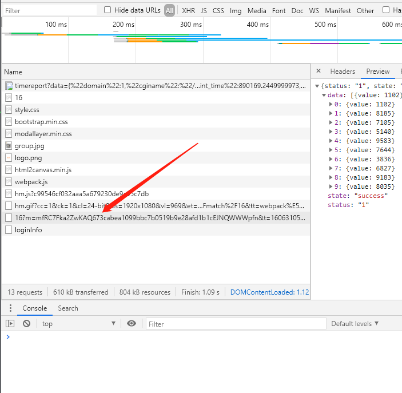The height and width of the screenshot is (393, 402).
Task: Select the group.jpg request
Action: point(156,146)
